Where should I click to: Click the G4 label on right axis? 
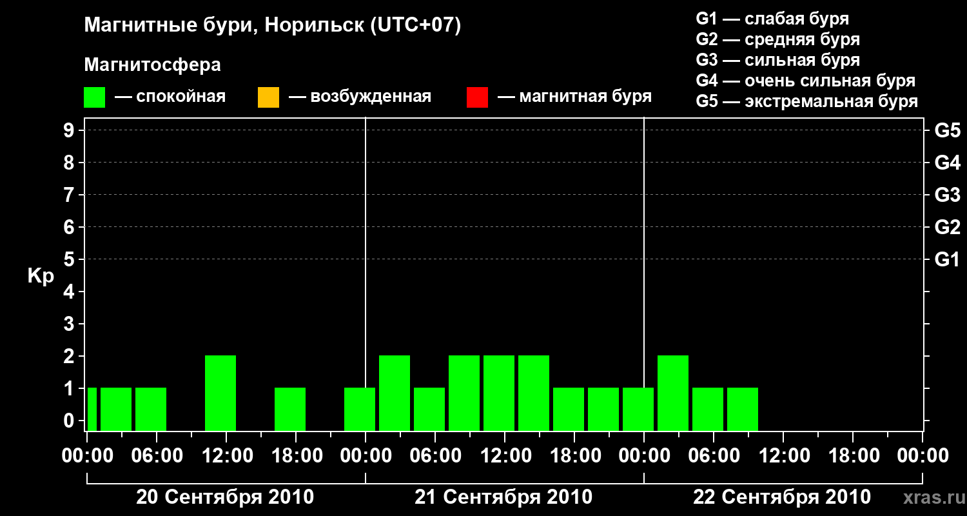(947, 163)
